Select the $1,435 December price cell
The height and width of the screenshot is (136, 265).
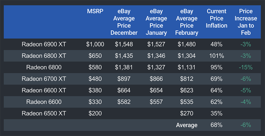124,56
